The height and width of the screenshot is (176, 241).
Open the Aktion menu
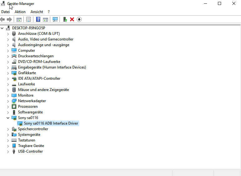click(20, 12)
